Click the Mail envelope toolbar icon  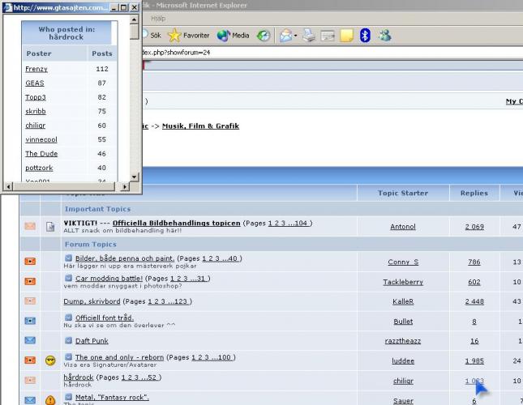click(285, 36)
